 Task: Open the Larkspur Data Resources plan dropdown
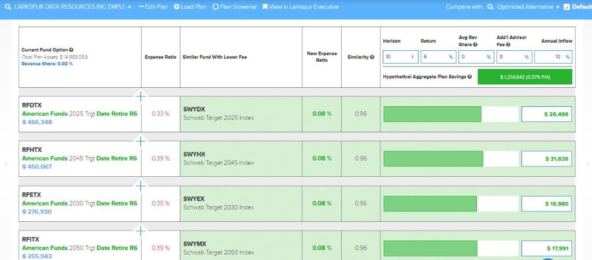pyautogui.click(x=129, y=7)
